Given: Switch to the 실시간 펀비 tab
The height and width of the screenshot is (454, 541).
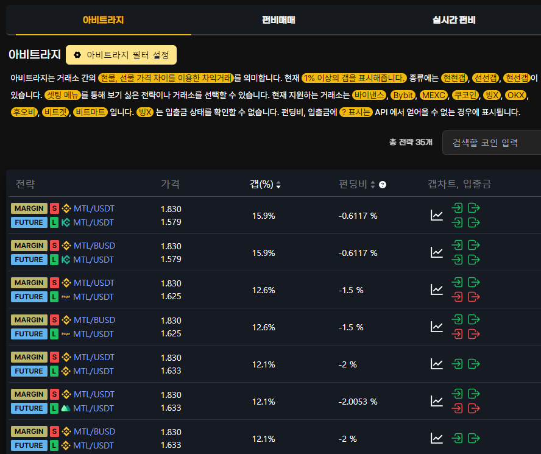Looking at the screenshot, I should pyautogui.click(x=454, y=20).
